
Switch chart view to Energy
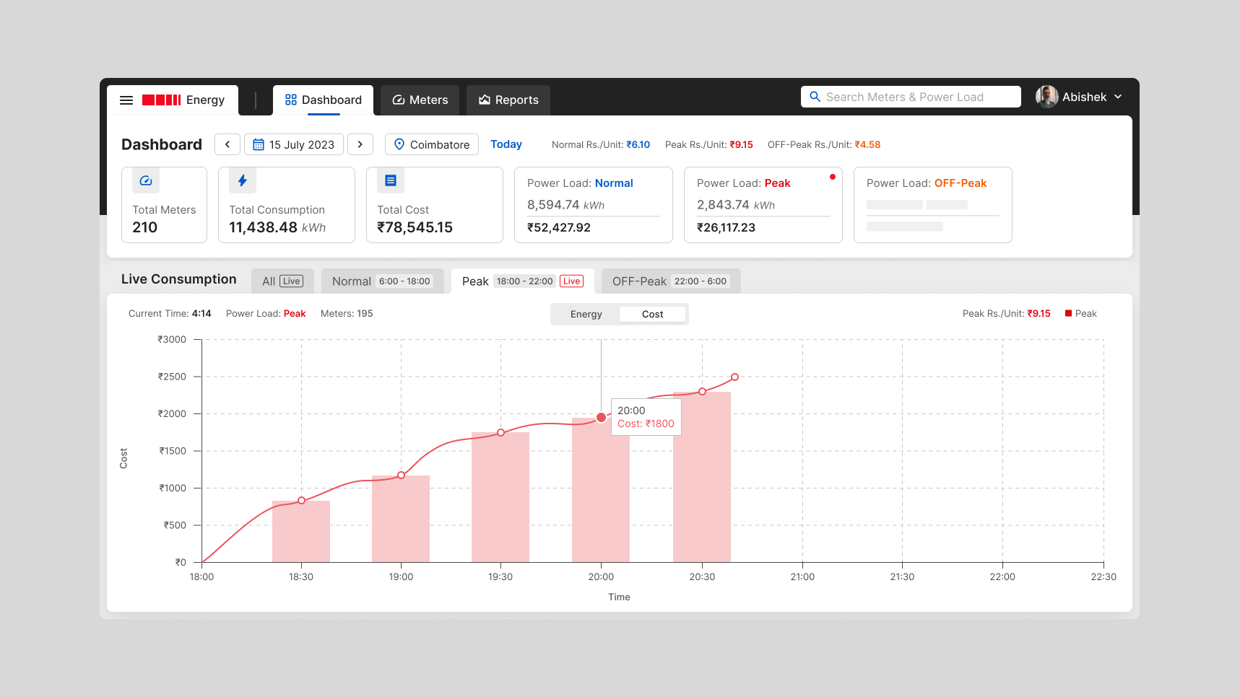(586, 315)
